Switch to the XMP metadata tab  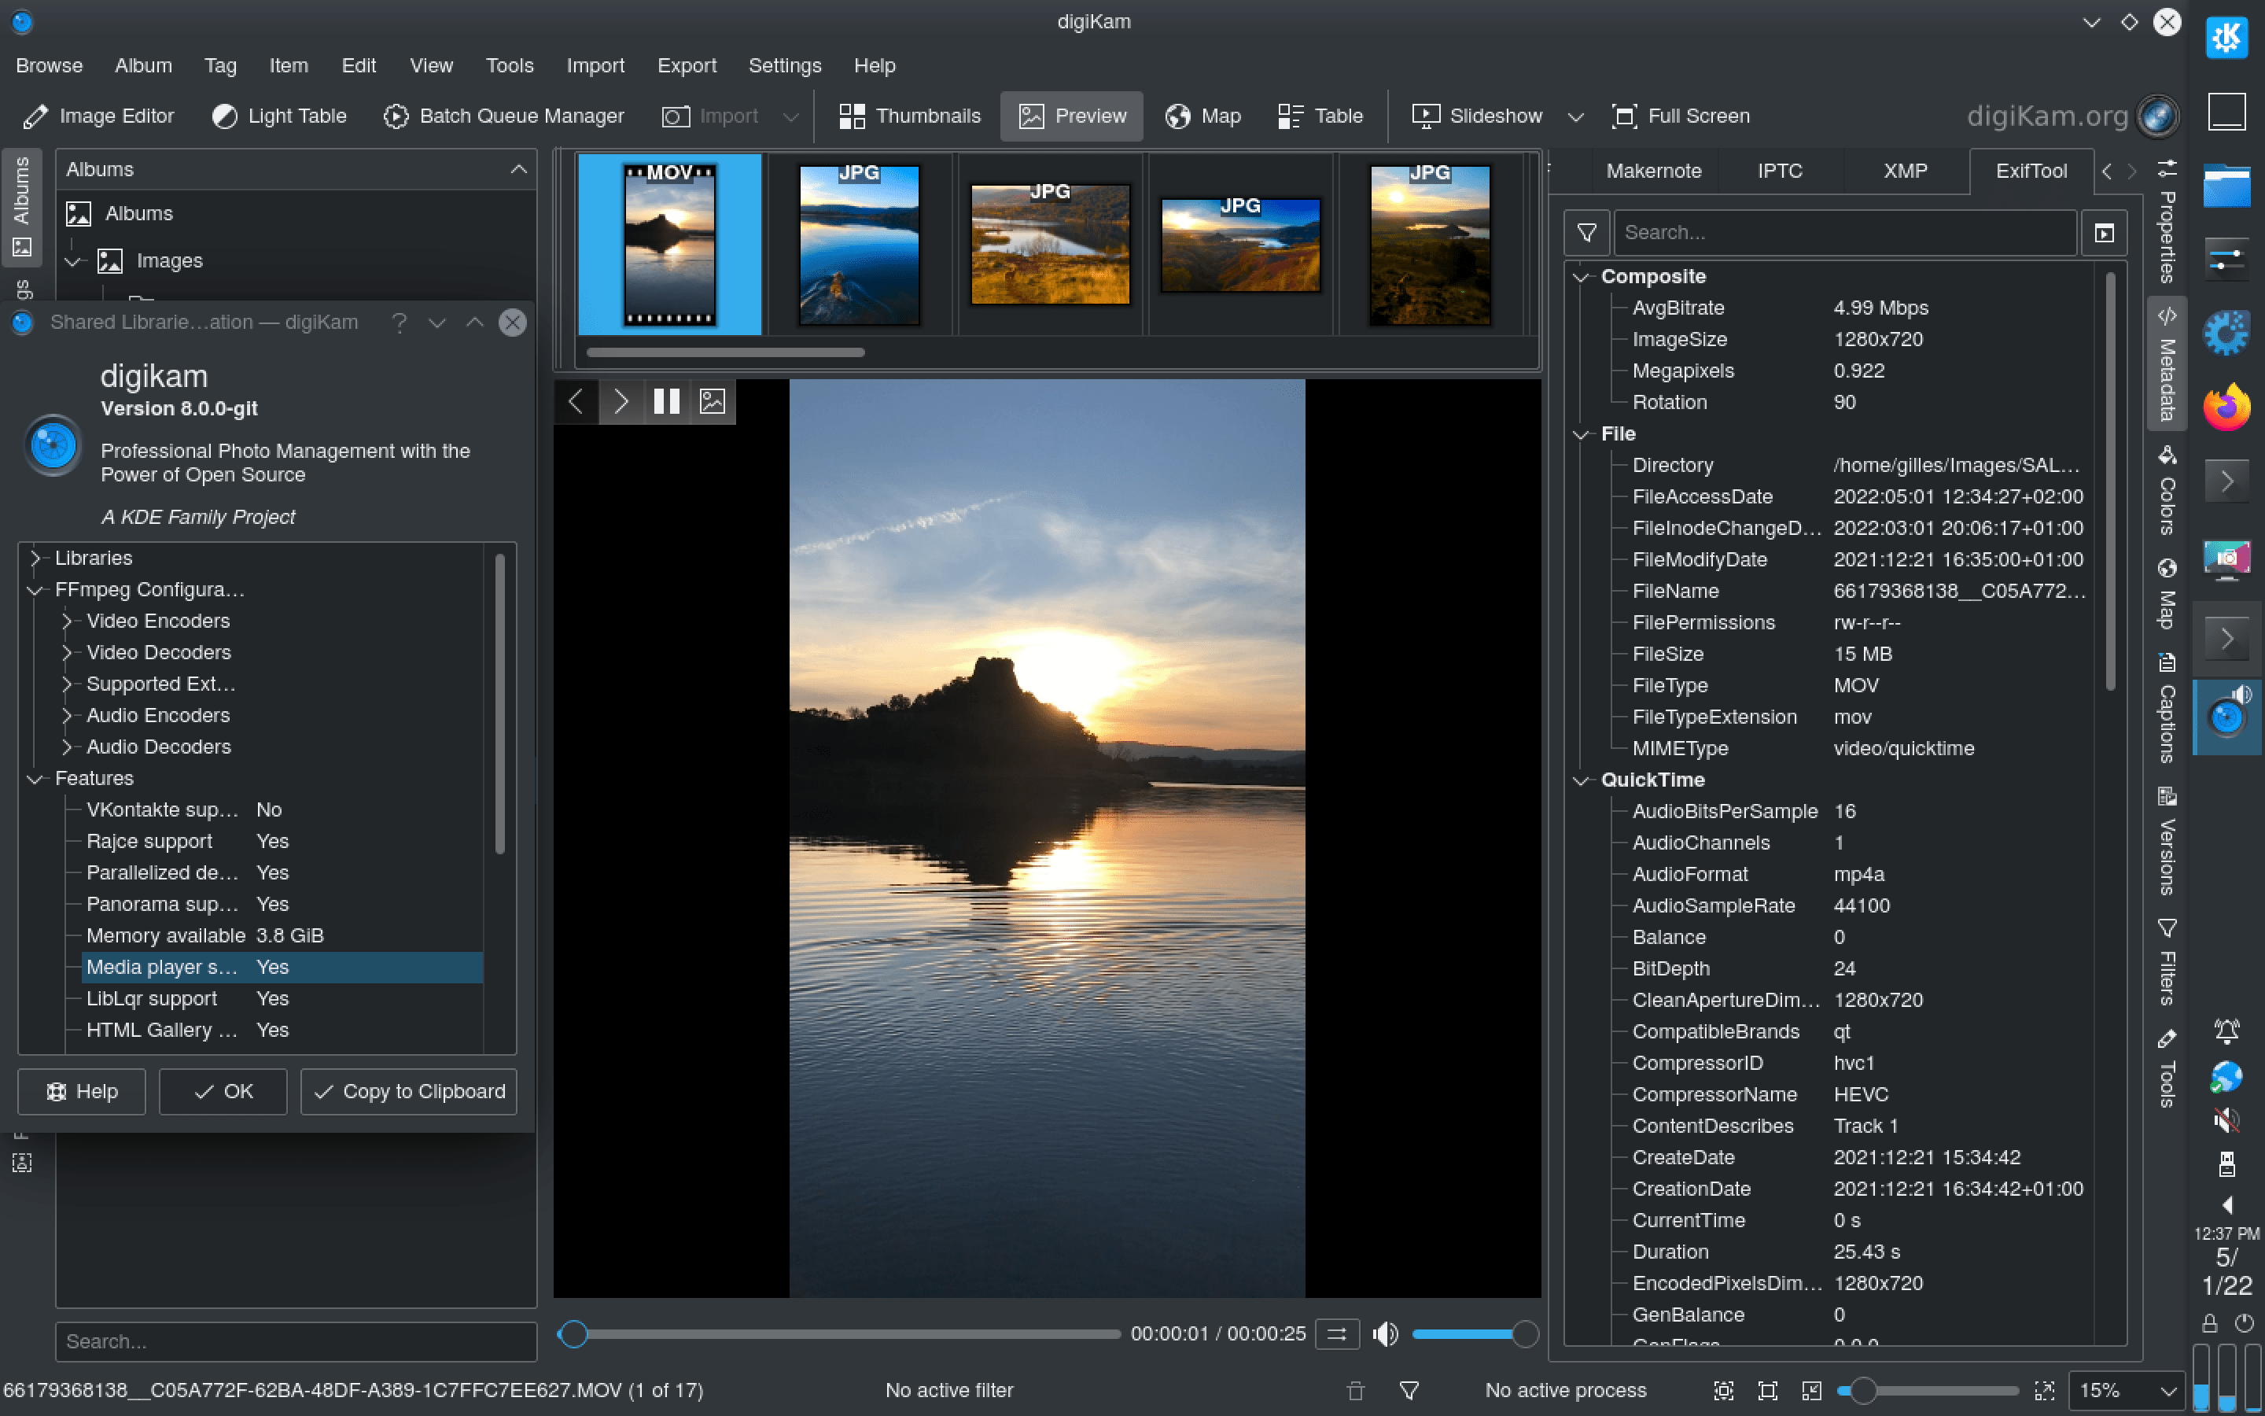coord(1905,171)
